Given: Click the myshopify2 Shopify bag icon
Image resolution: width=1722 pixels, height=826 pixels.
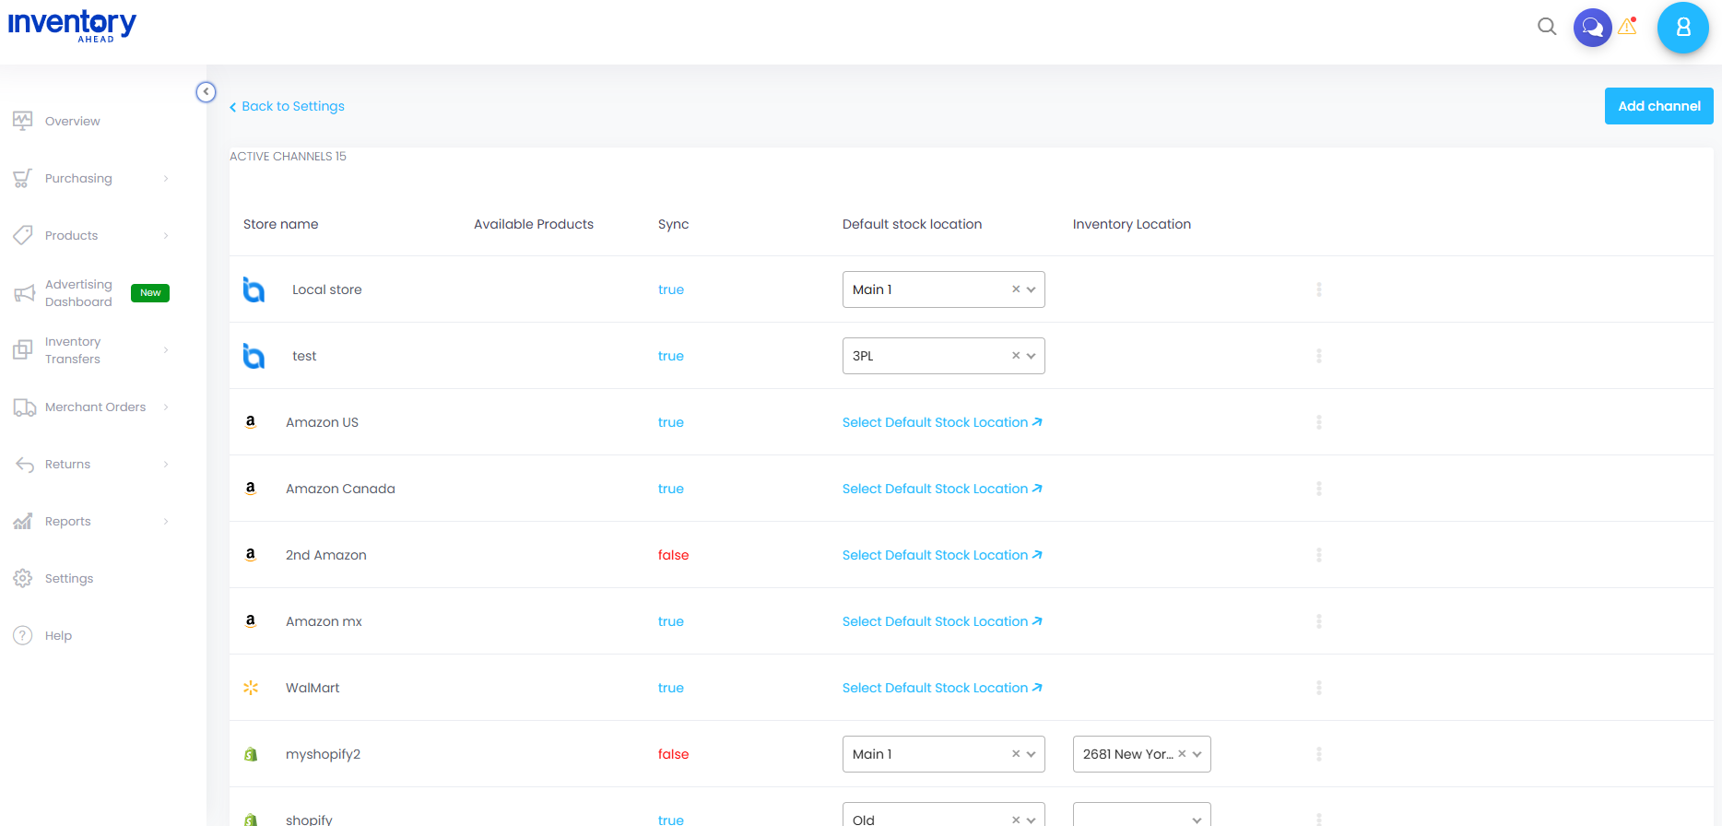Looking at the screenshot, I should coord(251,754).
